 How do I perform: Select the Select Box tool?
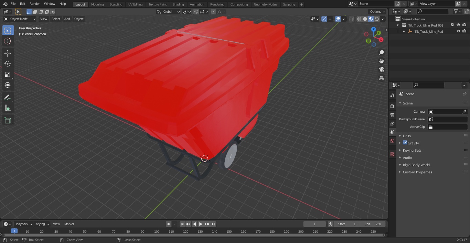click(8, 30)
